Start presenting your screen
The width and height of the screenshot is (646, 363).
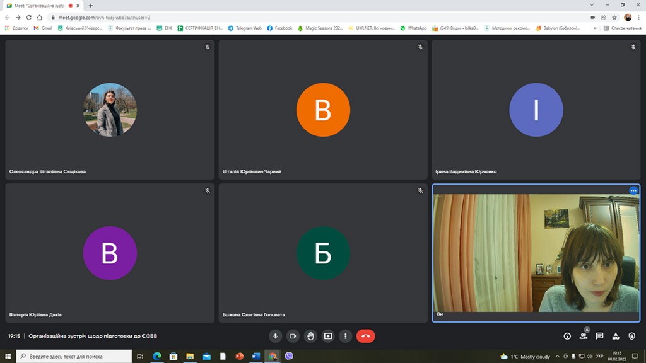[328, 336]
